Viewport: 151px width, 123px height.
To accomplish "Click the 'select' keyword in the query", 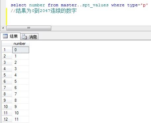I will [x=19, y=5].
